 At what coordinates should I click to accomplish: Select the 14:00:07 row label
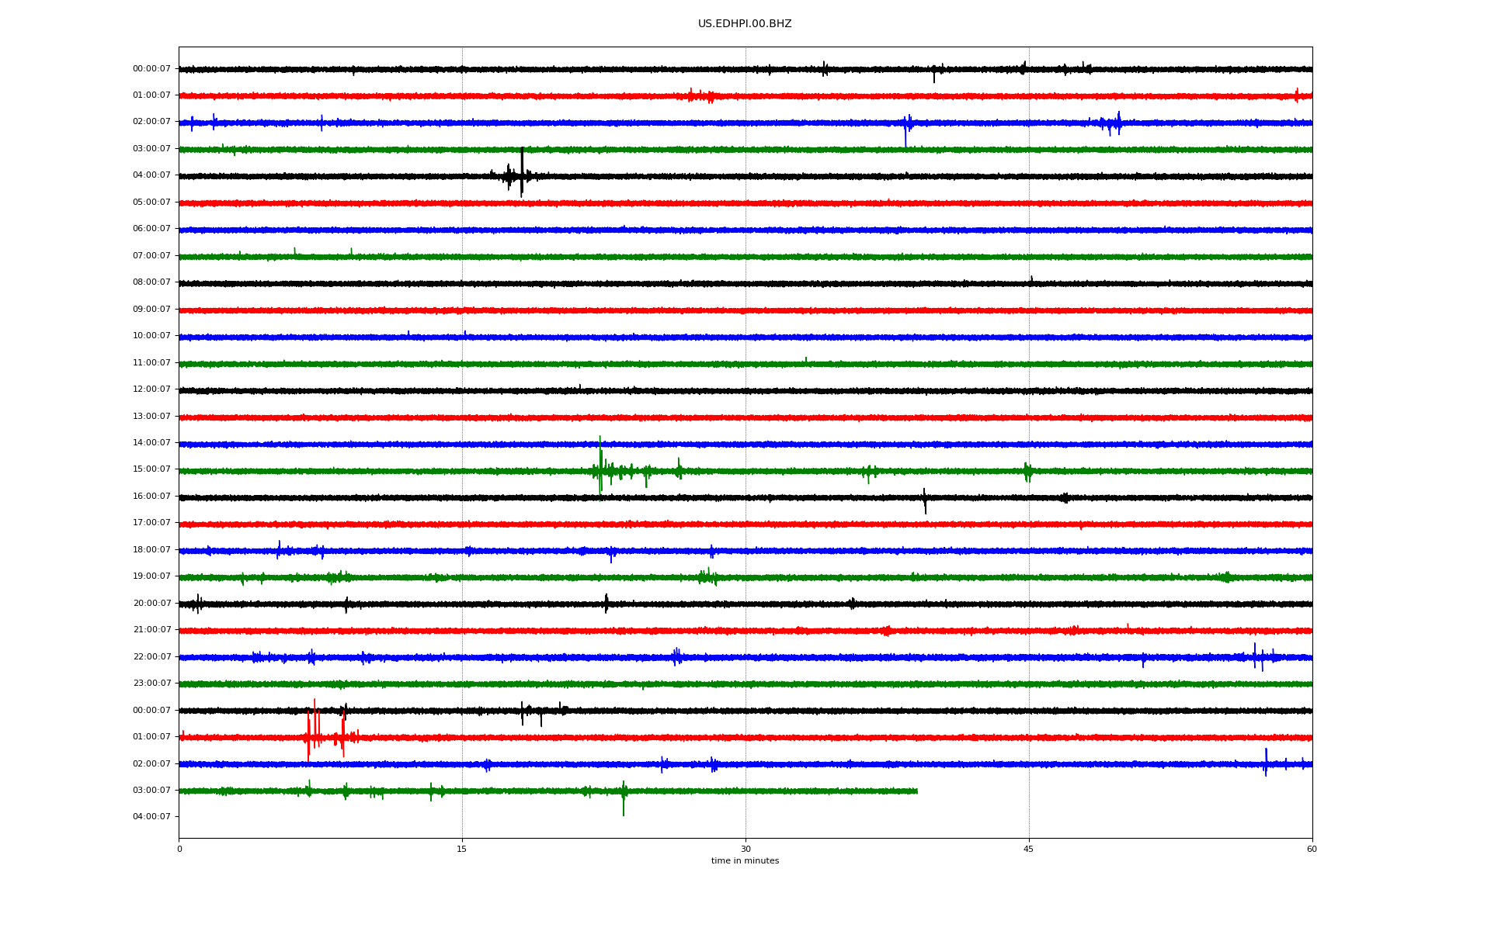click(151, 443)
